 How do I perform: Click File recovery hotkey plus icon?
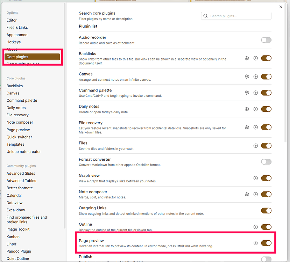(x=256, y=127)
